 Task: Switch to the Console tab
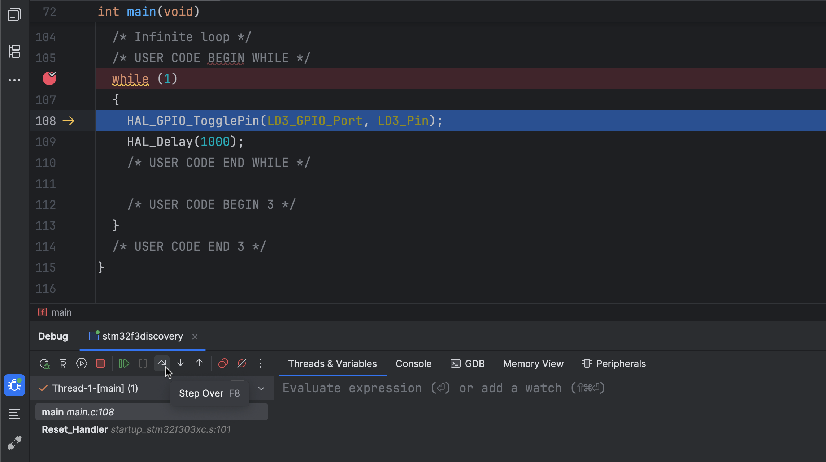(x=413, y=364)
